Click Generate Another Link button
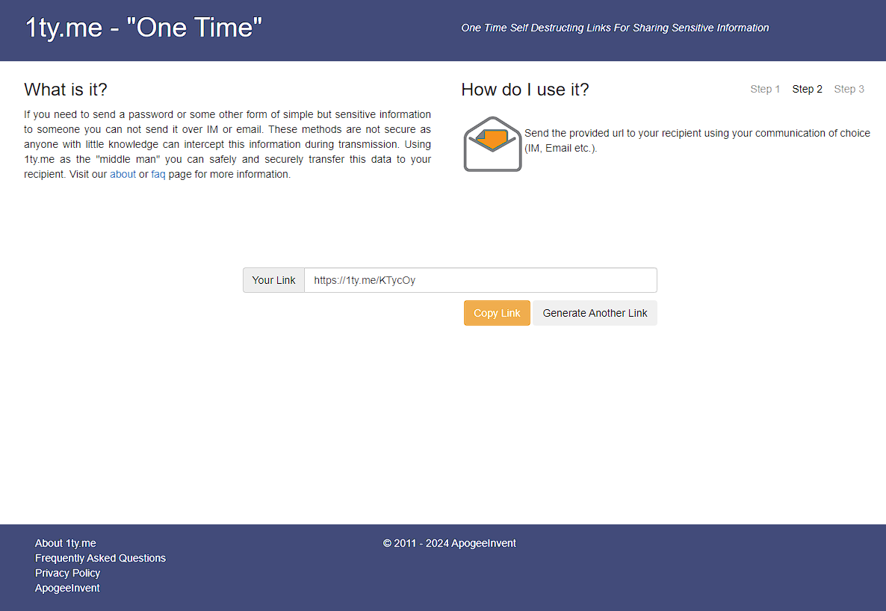The image size is (886, 611). [595, 313]
